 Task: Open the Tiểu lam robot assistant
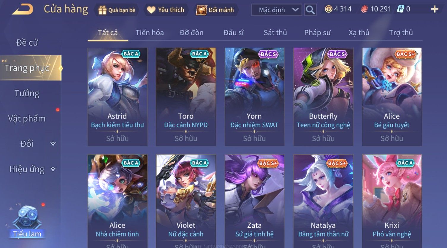27,221
